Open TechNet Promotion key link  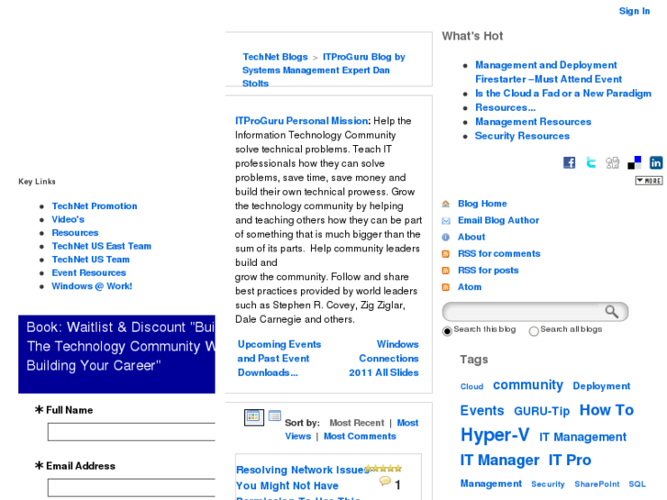coord(94,206)
